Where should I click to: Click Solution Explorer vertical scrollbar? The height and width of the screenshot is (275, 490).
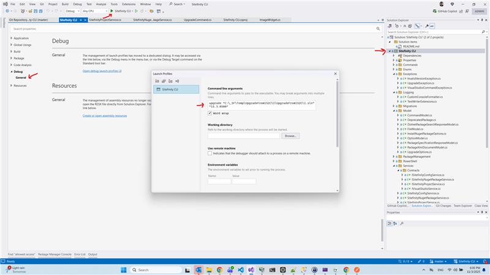[x=486, y=93]
